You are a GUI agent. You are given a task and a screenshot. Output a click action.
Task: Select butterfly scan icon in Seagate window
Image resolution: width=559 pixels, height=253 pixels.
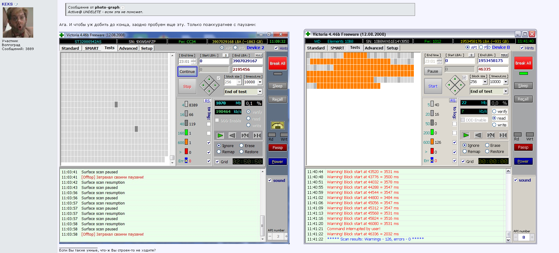pos(257,136)
